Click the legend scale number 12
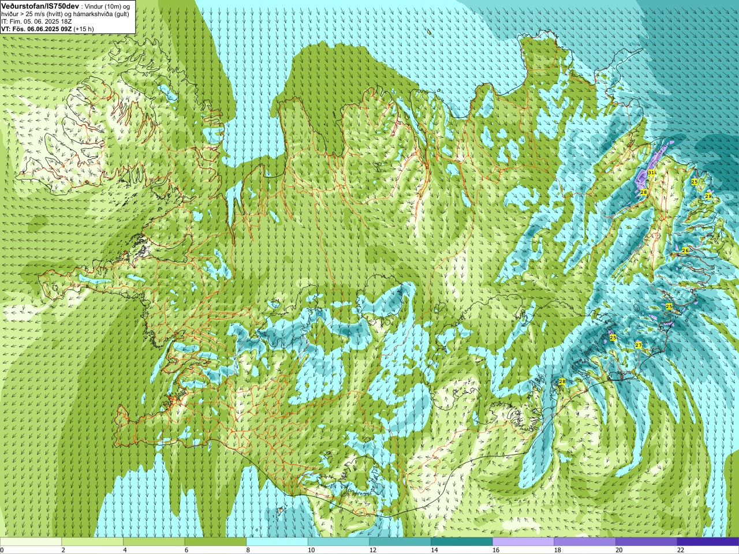The image size is (739, 554). pos(373,550)
